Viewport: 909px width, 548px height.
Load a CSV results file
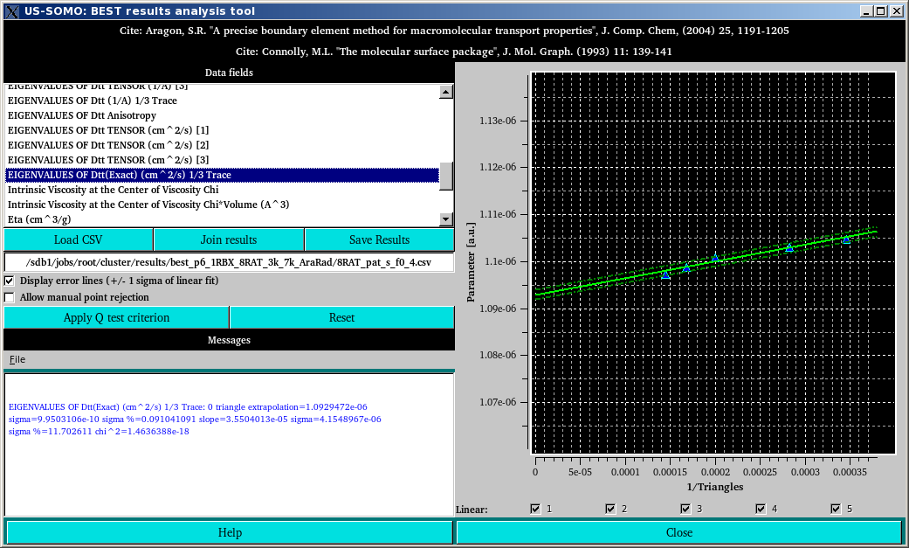point(77,239)
